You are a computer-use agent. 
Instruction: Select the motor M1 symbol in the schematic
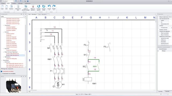pos(58,85)
